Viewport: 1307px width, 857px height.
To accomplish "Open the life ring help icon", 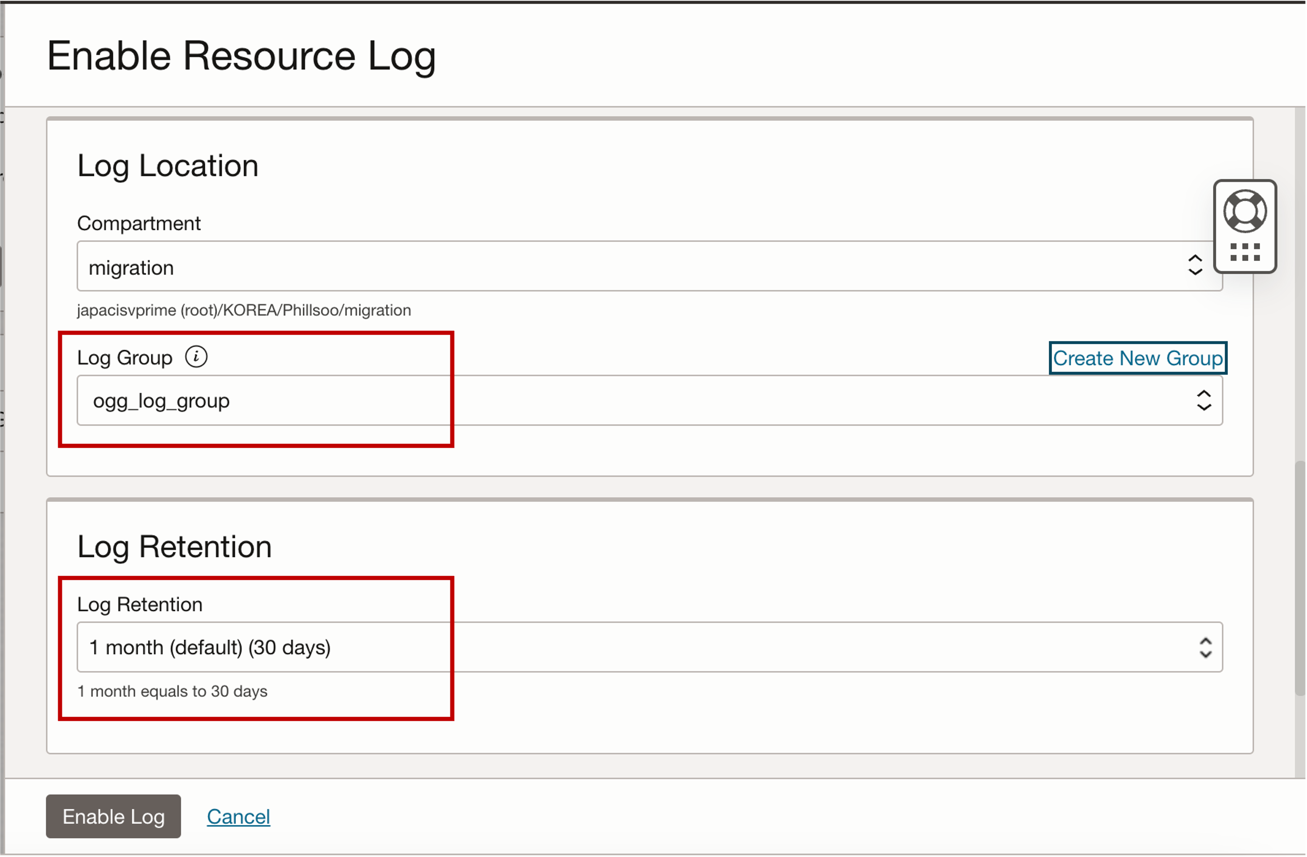I will pyautogui.click(x=1244, y=211).
